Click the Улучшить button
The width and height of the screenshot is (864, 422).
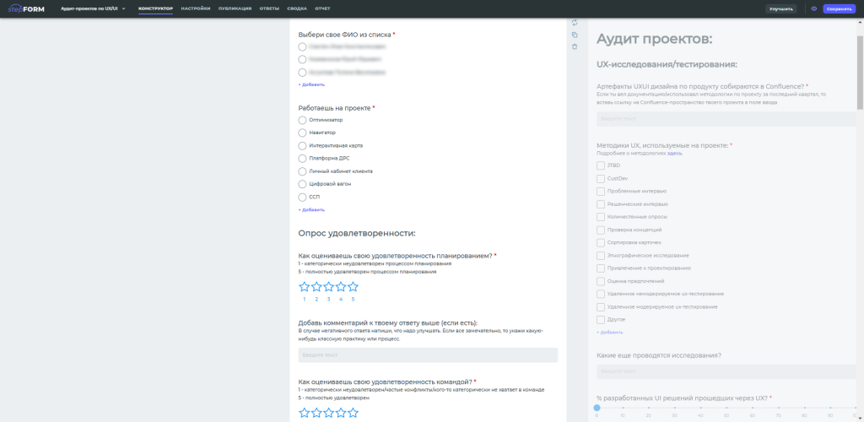point(780,8)
